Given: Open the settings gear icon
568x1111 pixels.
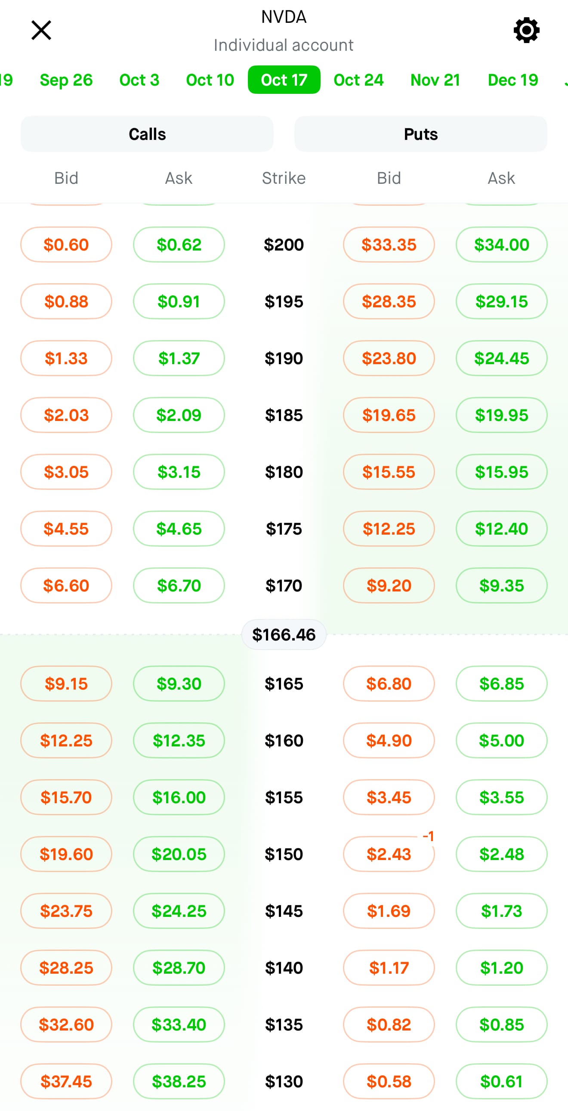Looking at the screenshot, I should click(x=526, y=30).
